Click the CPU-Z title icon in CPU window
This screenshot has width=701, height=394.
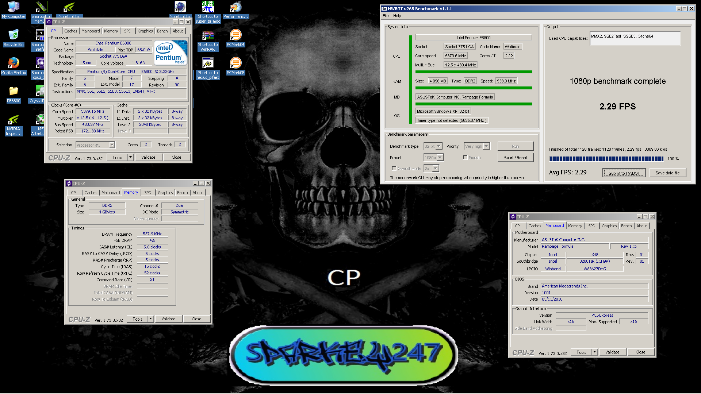[49, 22]
